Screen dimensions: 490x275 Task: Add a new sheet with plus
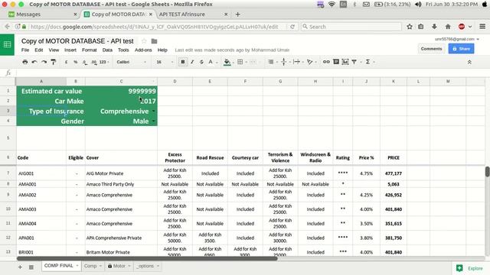pyautogui.click(x=20, y=267)
